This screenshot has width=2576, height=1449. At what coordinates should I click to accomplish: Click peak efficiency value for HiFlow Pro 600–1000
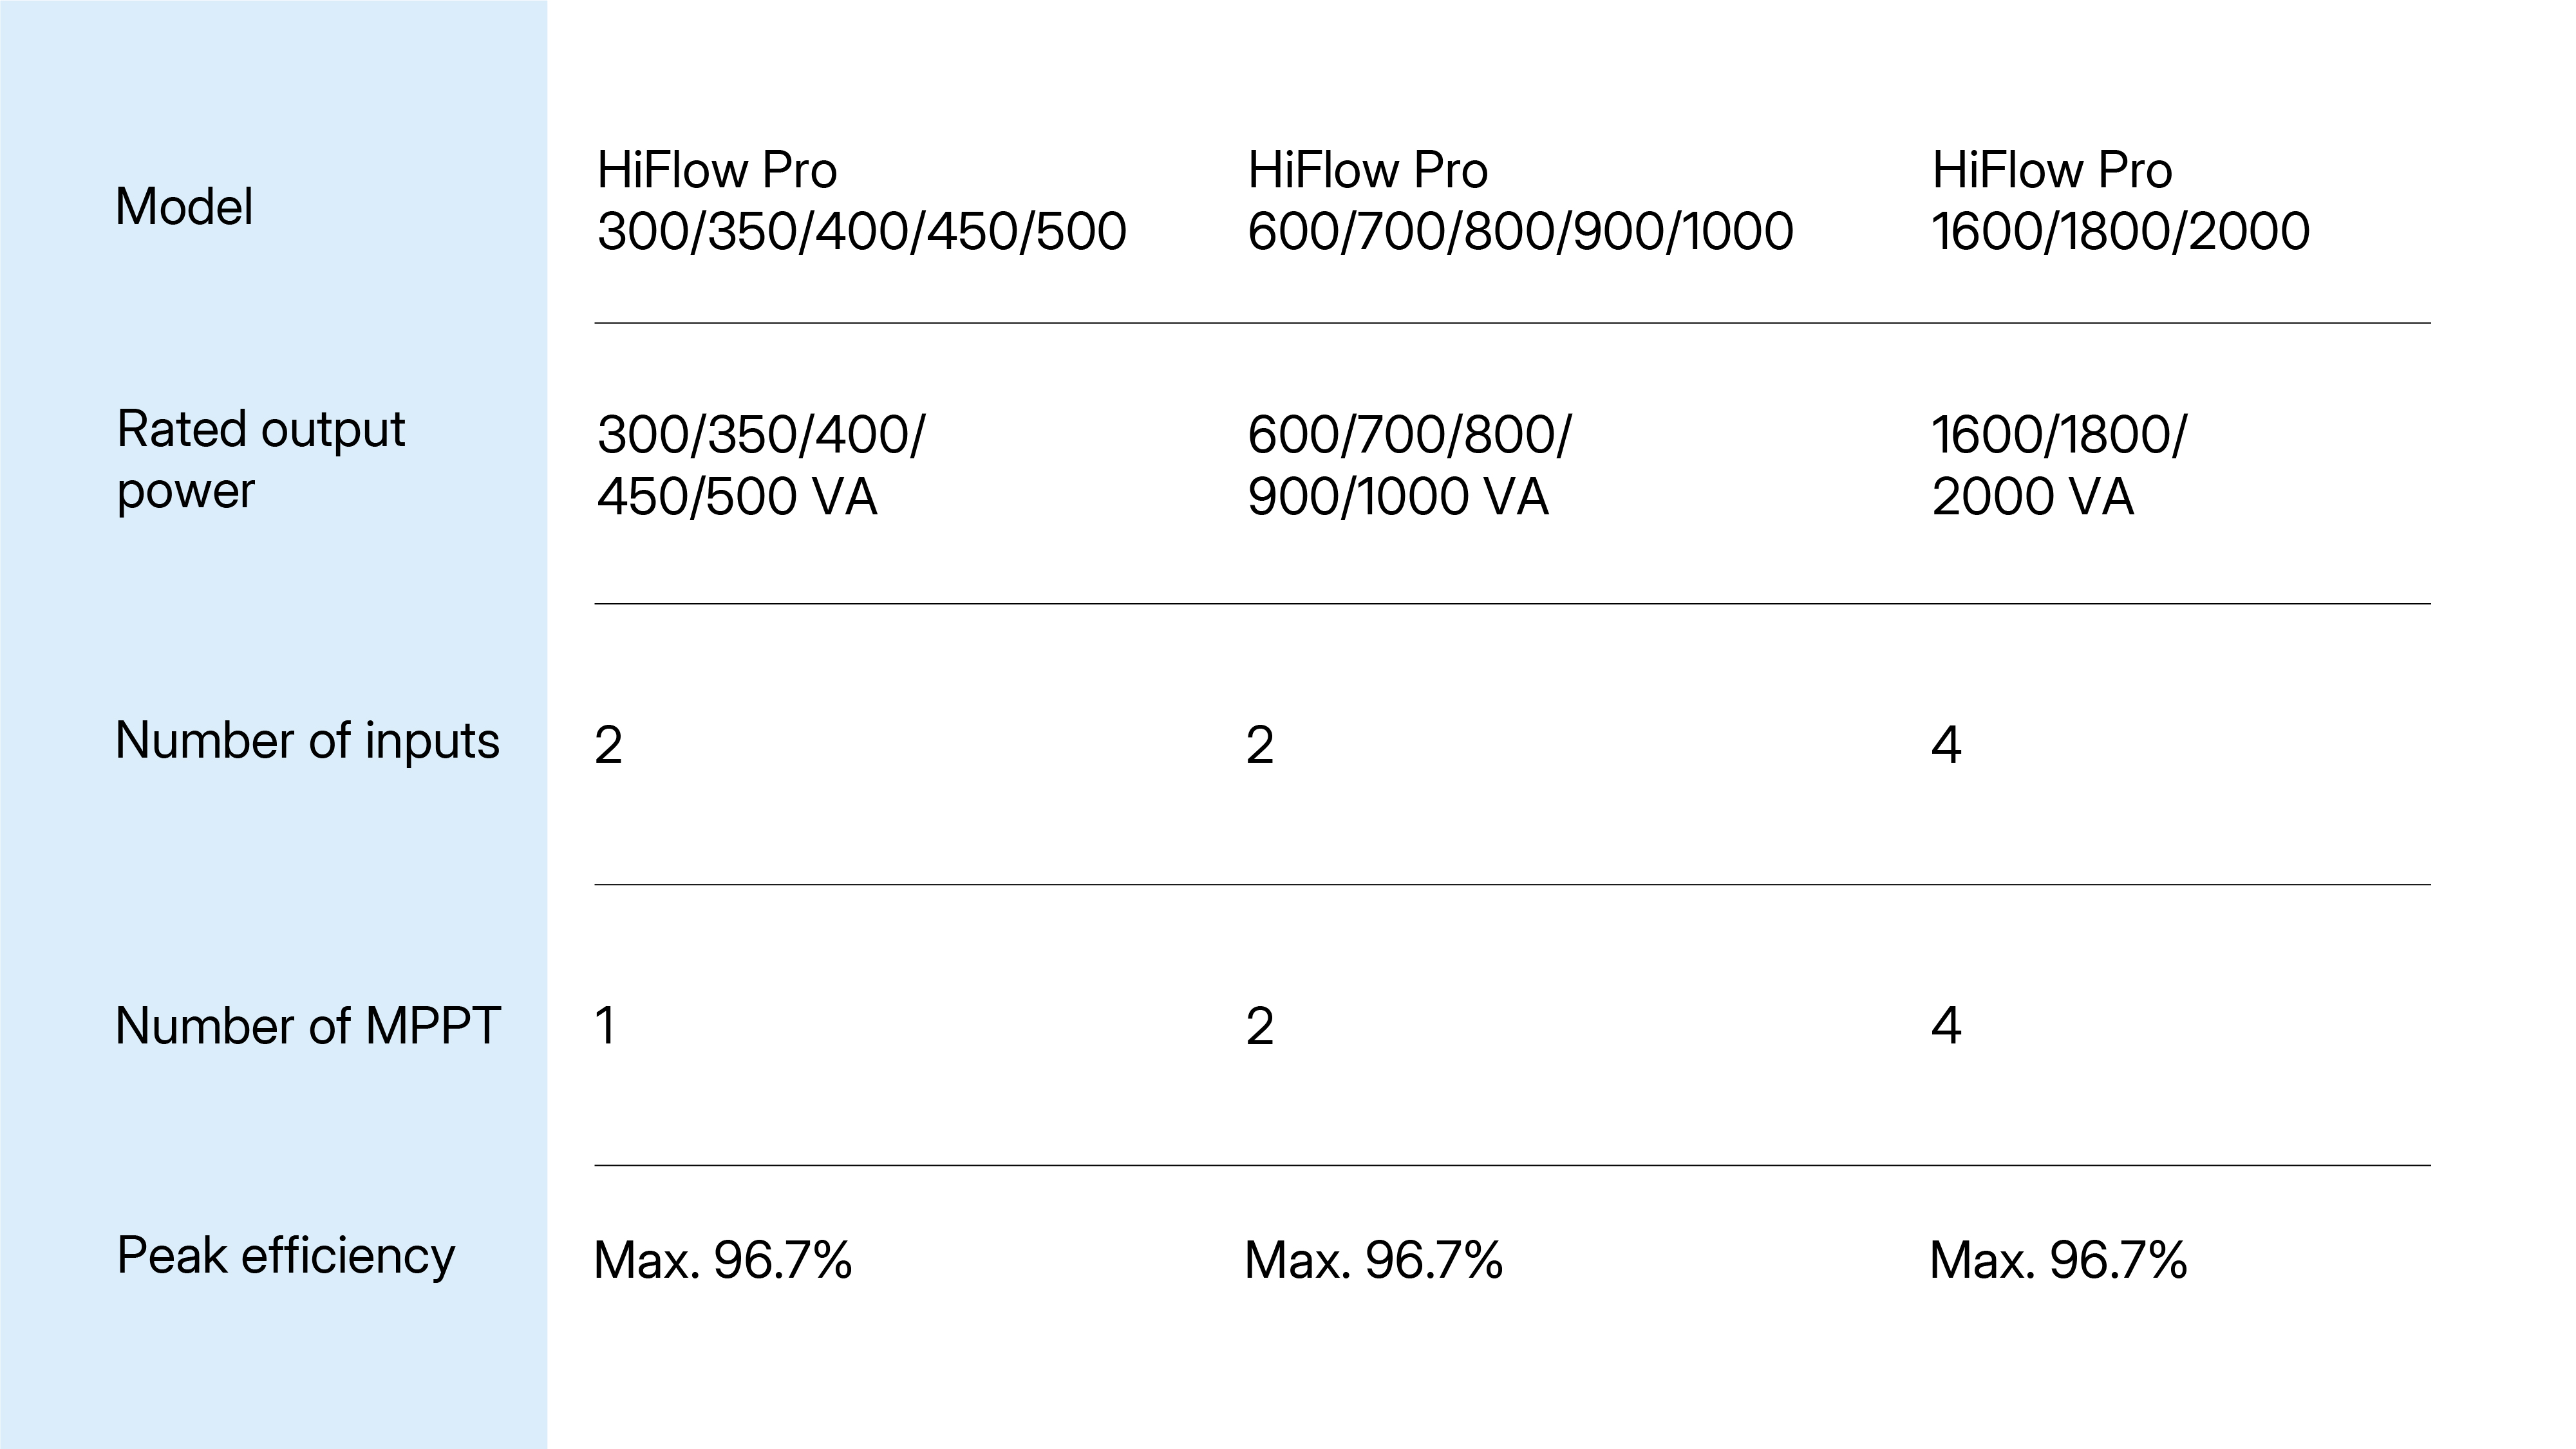1373,1260
